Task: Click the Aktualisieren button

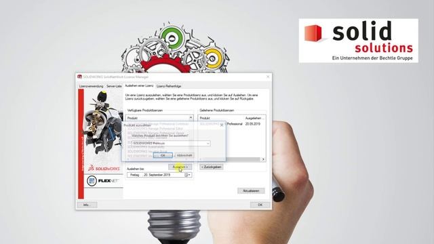Action: [x=251, y=191]
